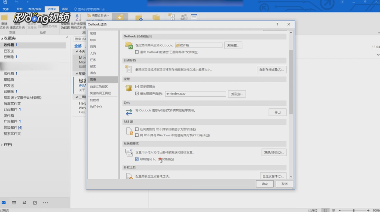Open People view from bottom navigation
The width and height of the screenshot is (380, 212).
coord(25,203)
